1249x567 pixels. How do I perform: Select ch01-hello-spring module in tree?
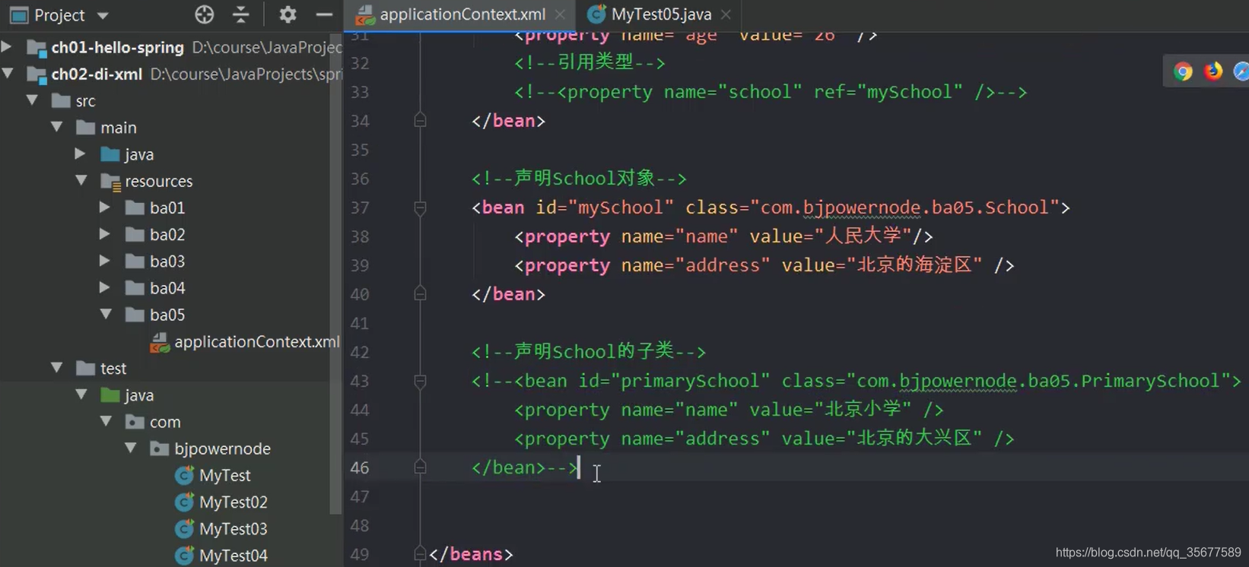click(x=118, y=47)
